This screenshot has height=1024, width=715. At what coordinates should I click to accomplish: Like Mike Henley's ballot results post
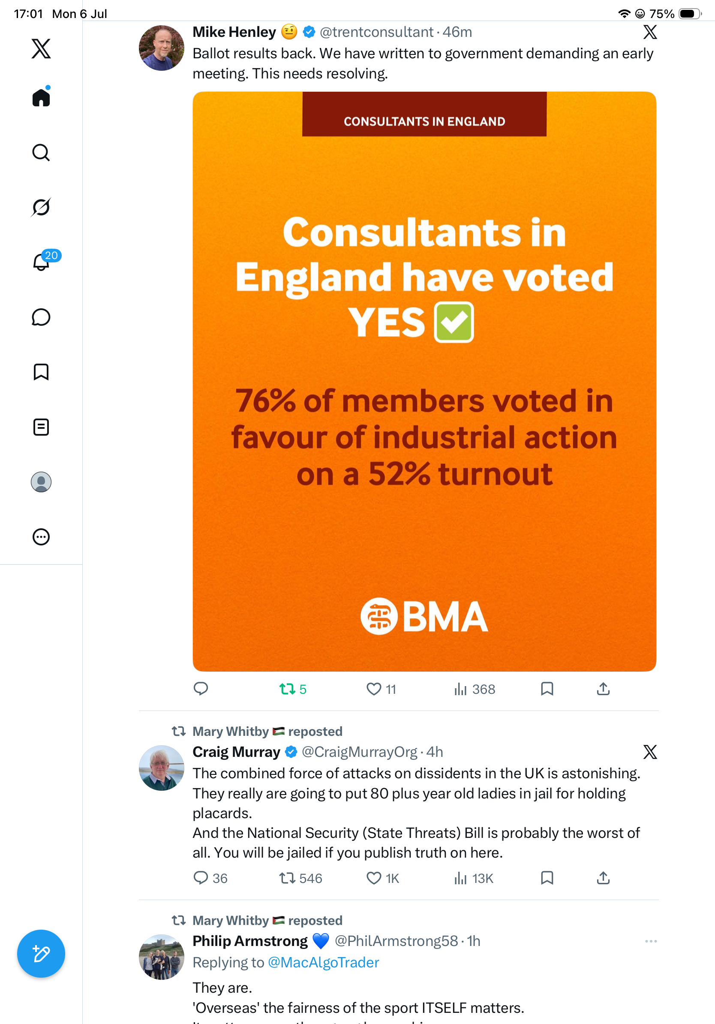point(381,689)
